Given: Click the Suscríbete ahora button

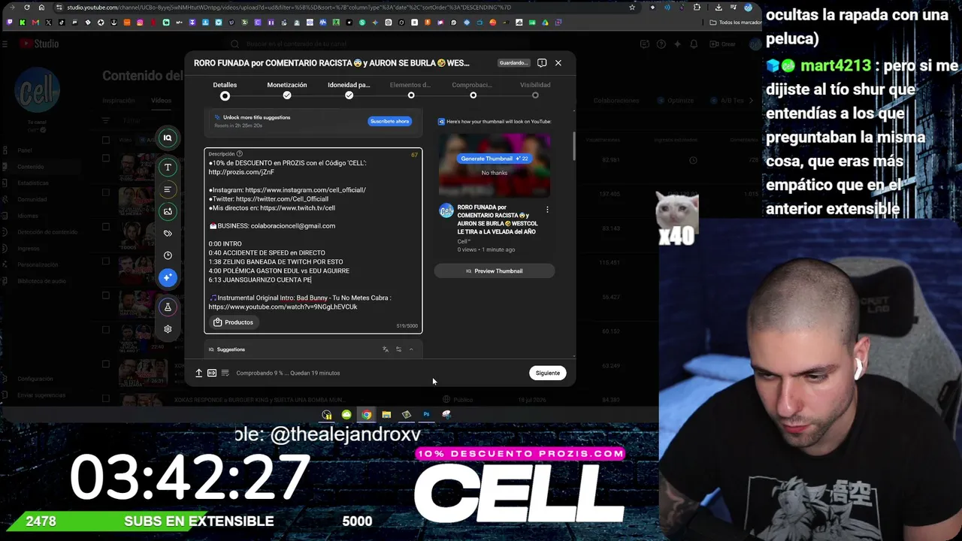Looking at the screenshot, I should pos(389,121).
